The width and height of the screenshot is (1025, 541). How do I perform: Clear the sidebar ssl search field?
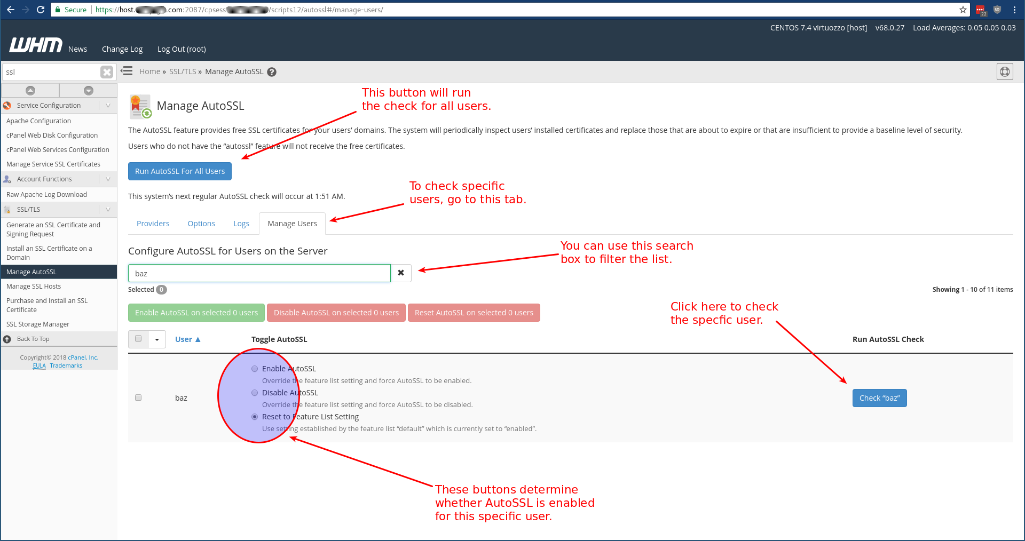coord(107,72)
